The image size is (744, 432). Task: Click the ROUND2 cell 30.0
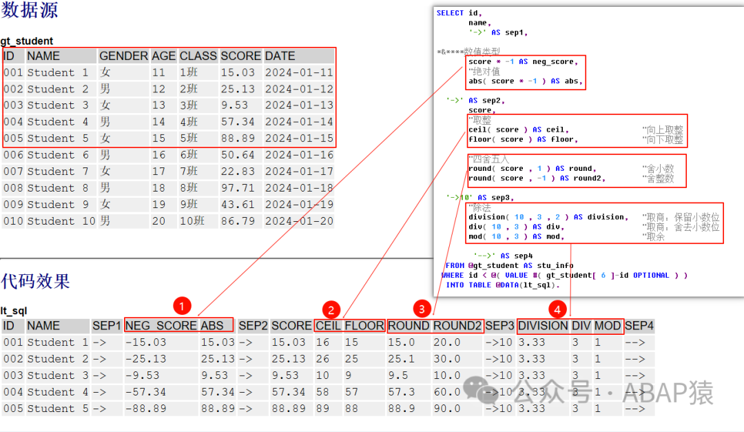pyautogui.click(x=447, y=360)
